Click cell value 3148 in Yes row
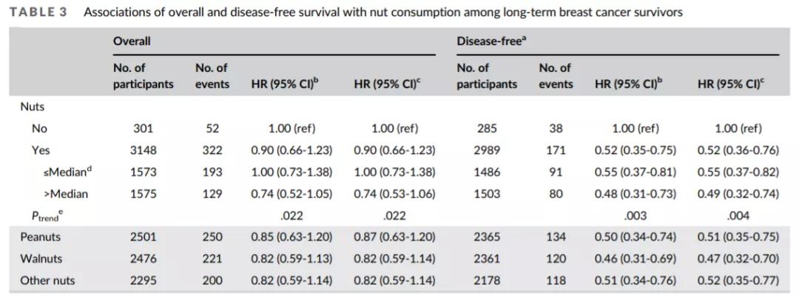 [x=143, y=150]
